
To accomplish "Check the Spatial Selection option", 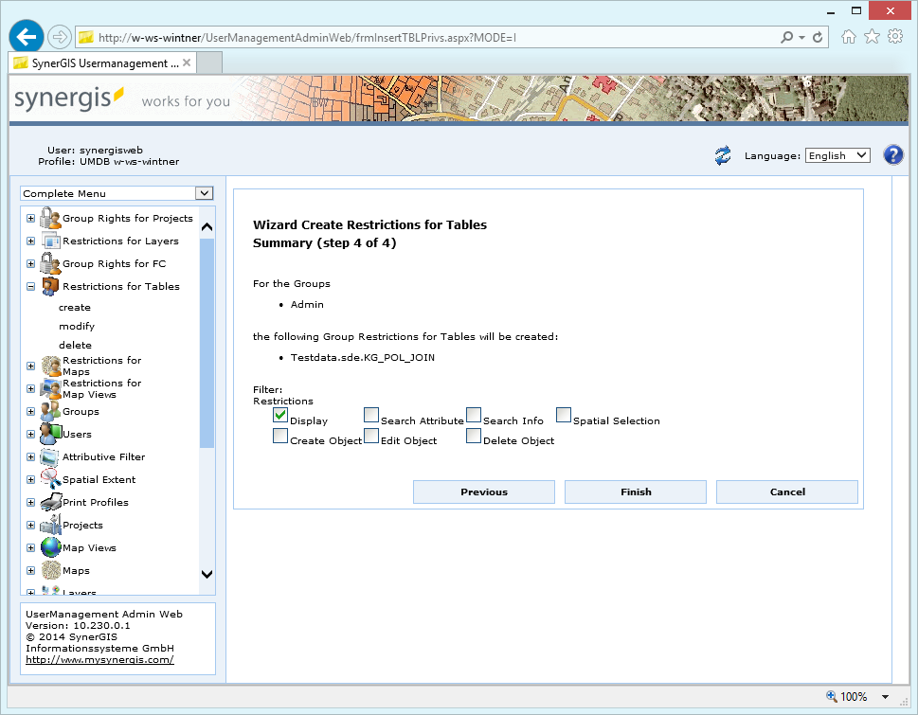I will pos(564,415).
